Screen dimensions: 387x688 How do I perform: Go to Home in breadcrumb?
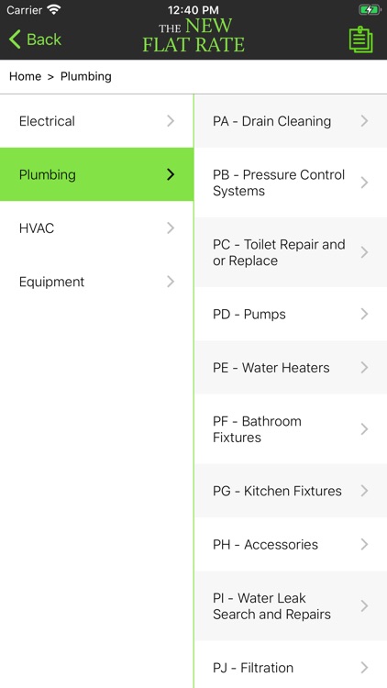pos(25,76)
